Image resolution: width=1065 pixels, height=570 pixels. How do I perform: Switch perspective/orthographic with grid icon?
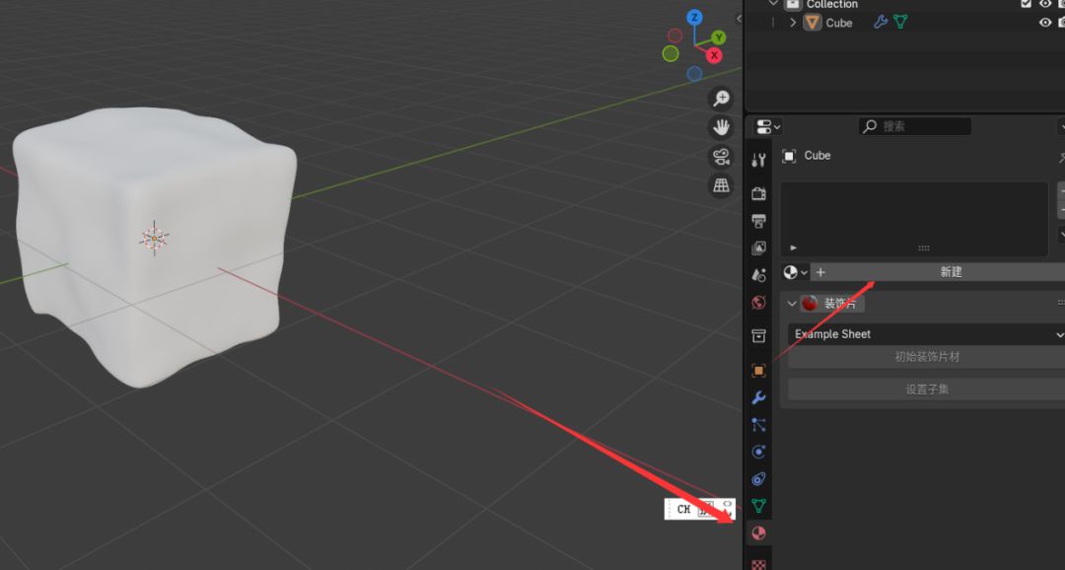coord(722,185)
